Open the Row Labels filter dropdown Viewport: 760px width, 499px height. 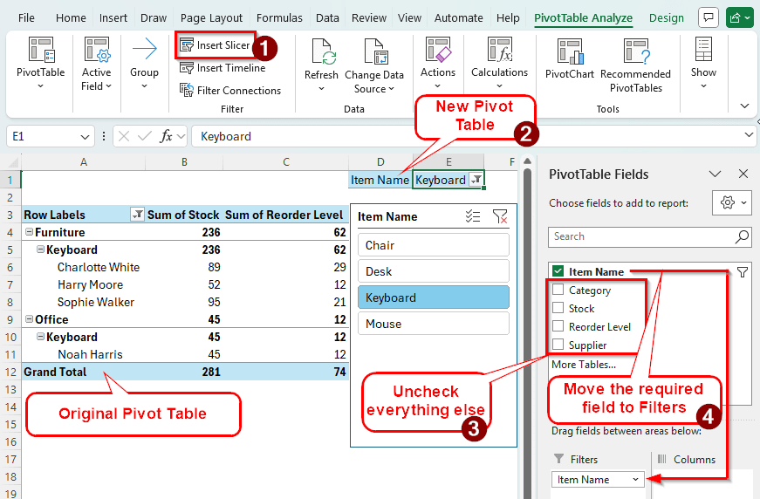pyautogui.click(x=137, y=215)
